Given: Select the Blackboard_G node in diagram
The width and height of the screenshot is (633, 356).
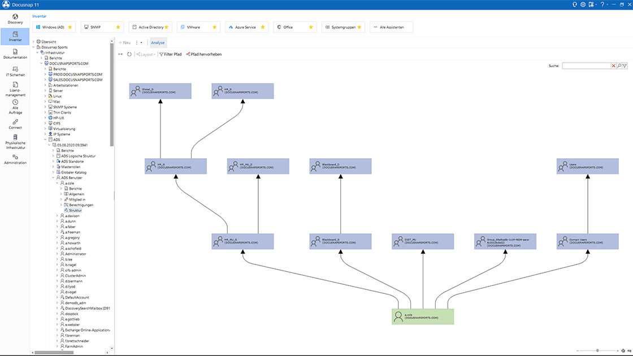Looking at the screenshot, I should coord(340,241).
